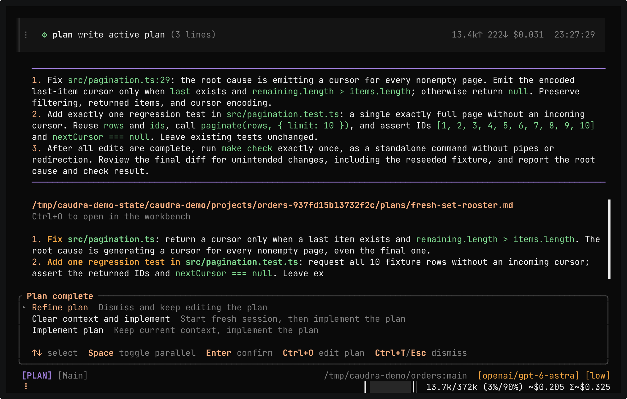Click the paginate(rows, { limit: 10 }) code
Screen dimensions: 627x399
pos(275,126)
